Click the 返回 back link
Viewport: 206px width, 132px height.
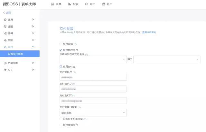(8, 13)
